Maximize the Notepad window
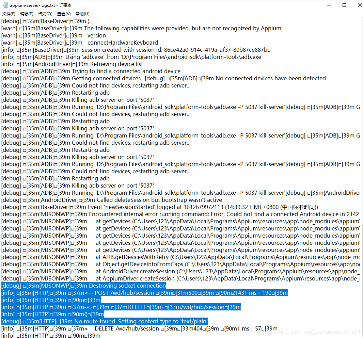The width and height of the screenshot is (363, 338). coord(344,5)
